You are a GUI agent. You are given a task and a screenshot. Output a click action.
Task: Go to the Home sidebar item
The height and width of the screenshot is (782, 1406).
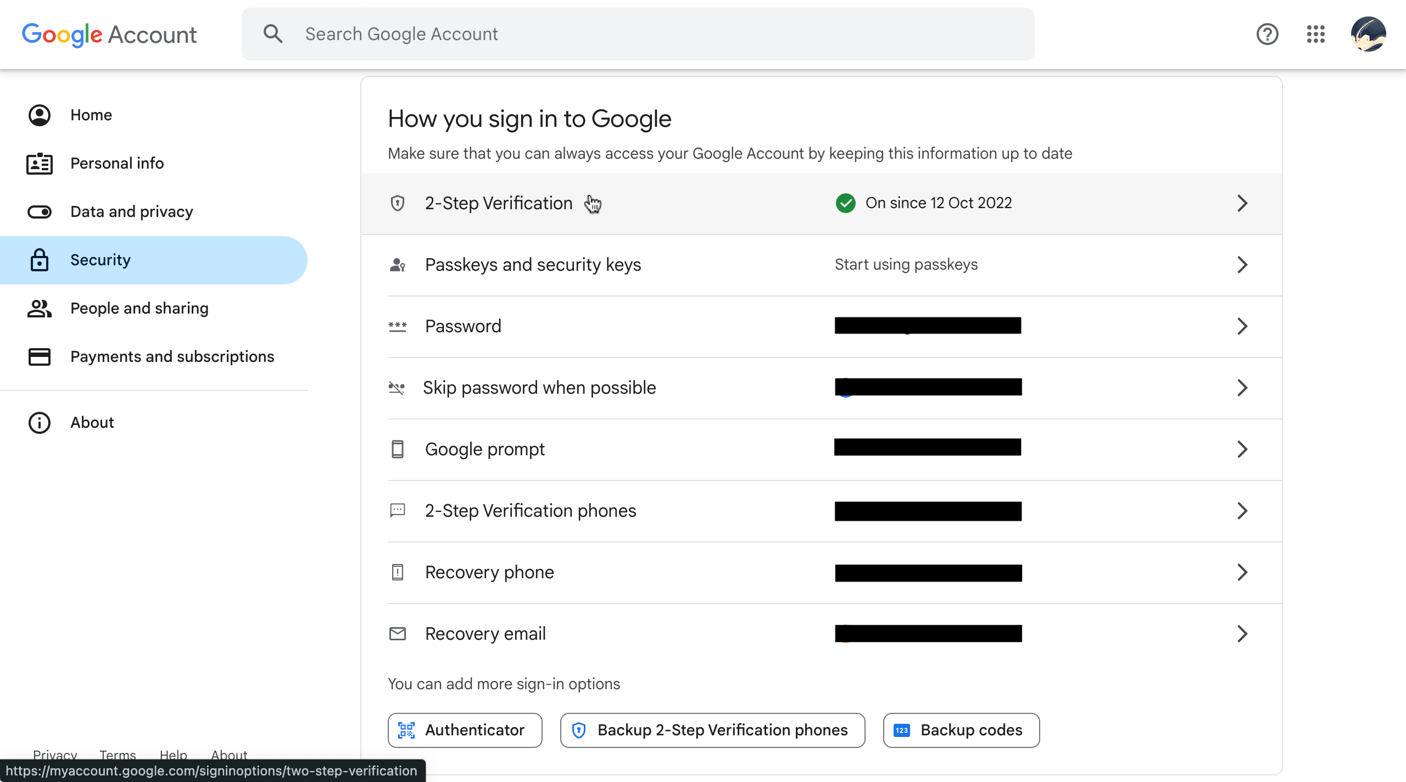click(91, 115)
